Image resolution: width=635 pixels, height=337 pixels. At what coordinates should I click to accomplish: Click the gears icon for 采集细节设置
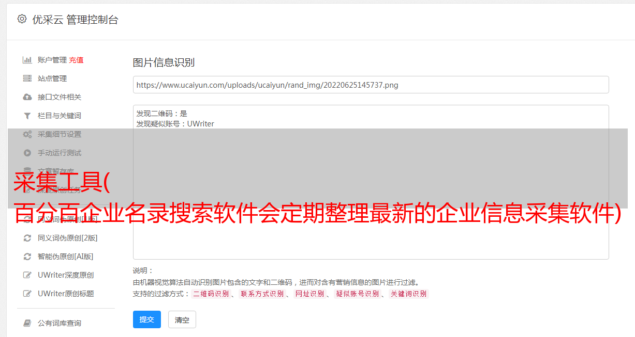(x=27, y=134)
